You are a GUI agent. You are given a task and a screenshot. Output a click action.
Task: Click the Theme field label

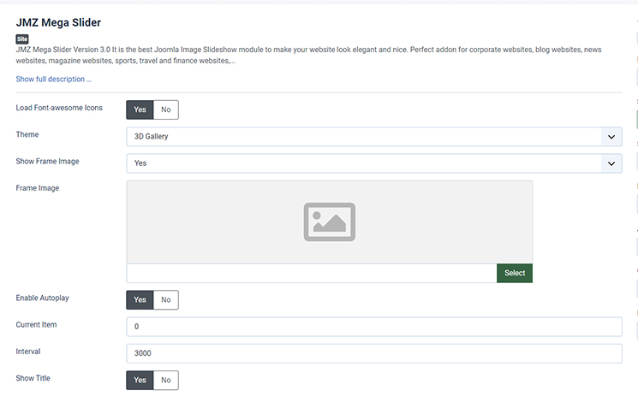click(x=27, y=134)
